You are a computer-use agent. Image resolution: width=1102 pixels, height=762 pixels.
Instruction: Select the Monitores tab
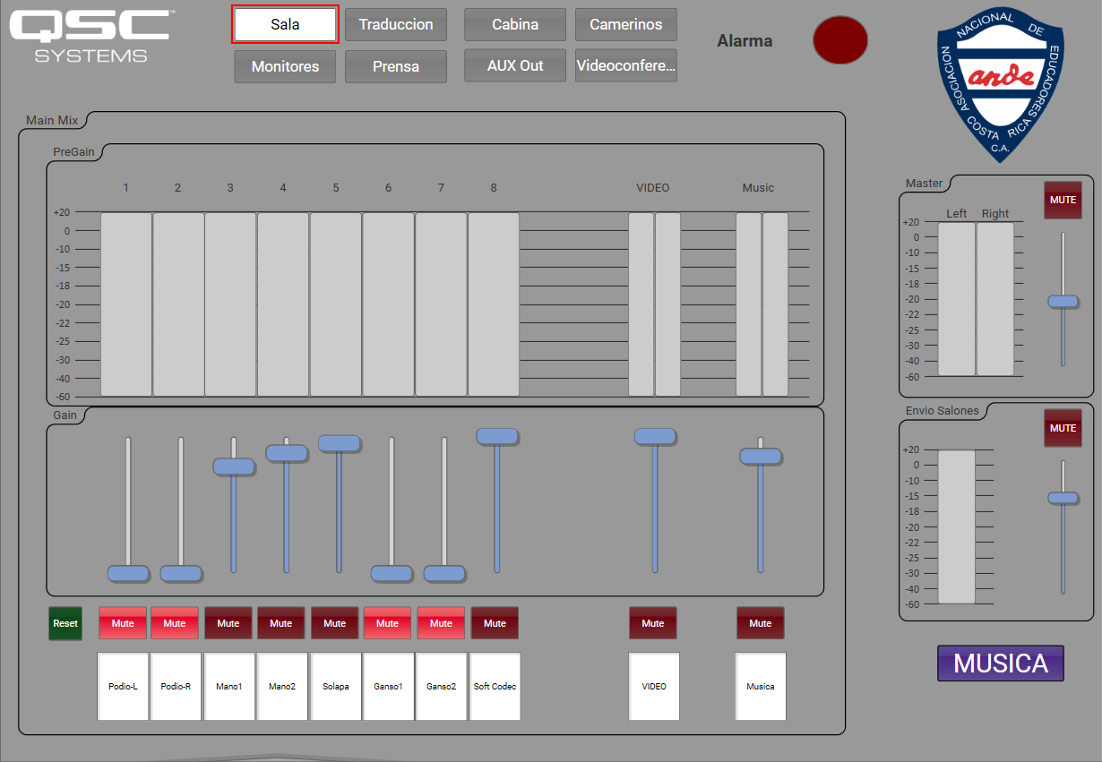[285, 66]
